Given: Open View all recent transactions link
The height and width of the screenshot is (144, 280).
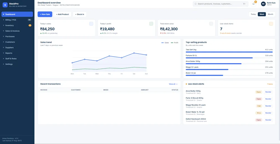Looking at the screenshot, I should (x=173, y=84).
